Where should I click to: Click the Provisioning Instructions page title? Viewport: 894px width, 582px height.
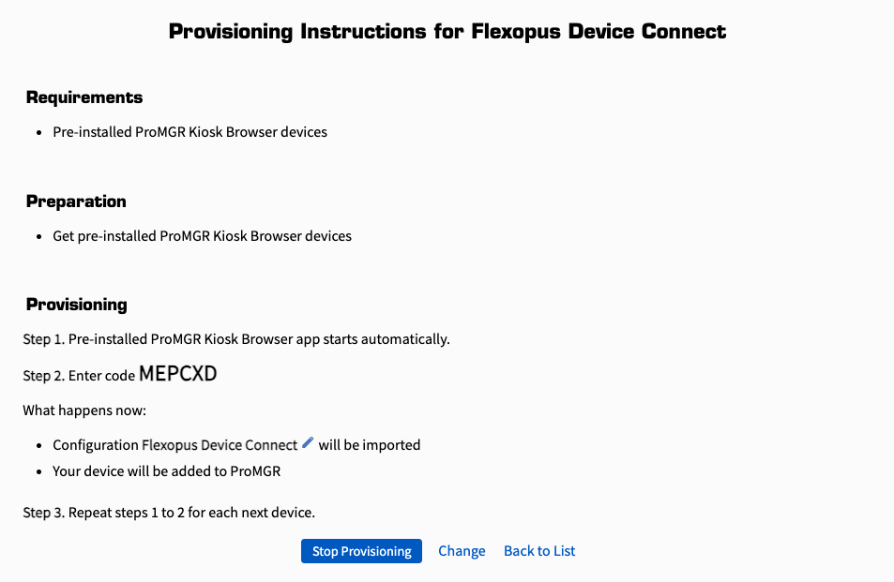pyautogui.click(x=447, y=32)
